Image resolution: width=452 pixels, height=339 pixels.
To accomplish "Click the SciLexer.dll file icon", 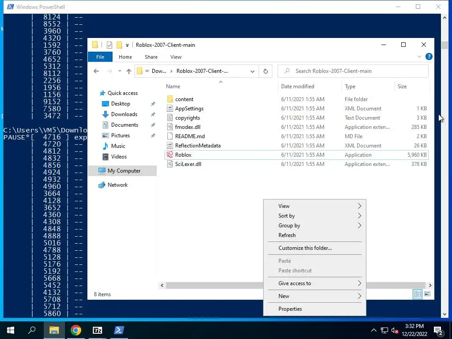I will (170, 164).
